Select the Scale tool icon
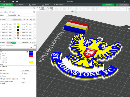Screen dimensions: 130x97 tap(80, 9)
